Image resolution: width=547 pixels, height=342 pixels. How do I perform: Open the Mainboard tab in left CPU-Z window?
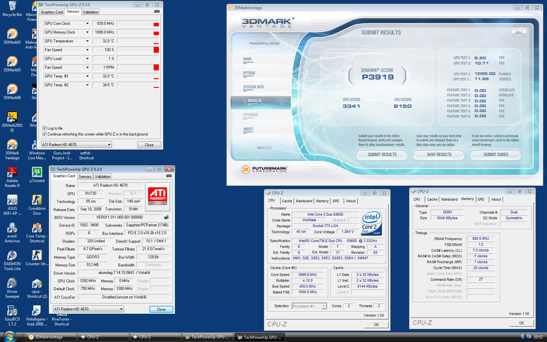[304, 201]
